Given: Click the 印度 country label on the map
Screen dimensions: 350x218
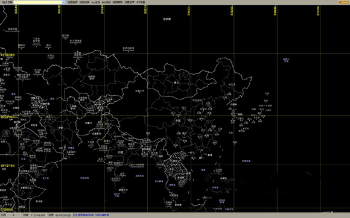Looking at the screenshot, I should coord(121,152).
